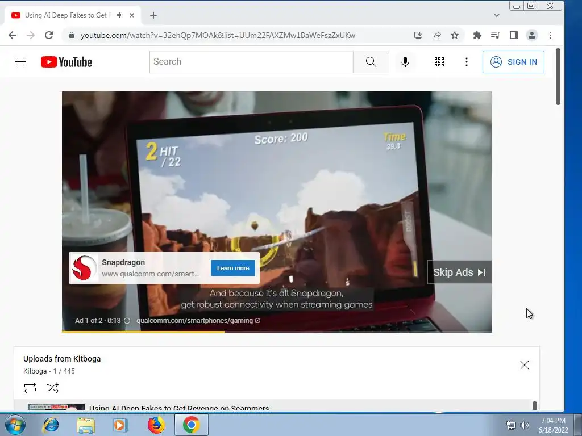Image resolution: width=582 pixels, height=436 pixels.
Task: Open the media controls icon
Action: pyautogui.click(x=496, y=35)
